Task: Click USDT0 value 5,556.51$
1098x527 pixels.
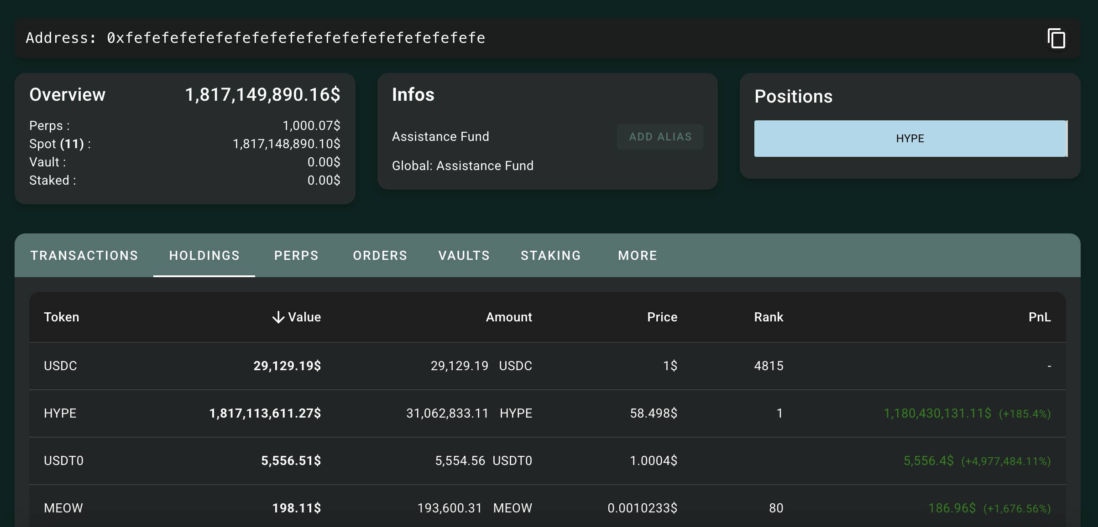Action: (291, 461)
